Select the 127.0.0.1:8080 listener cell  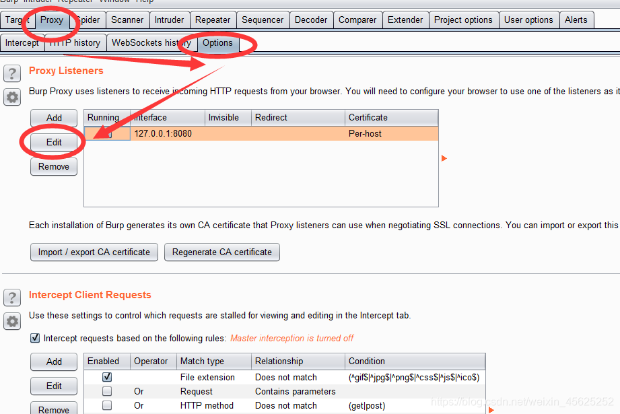[x=167, y=134]
